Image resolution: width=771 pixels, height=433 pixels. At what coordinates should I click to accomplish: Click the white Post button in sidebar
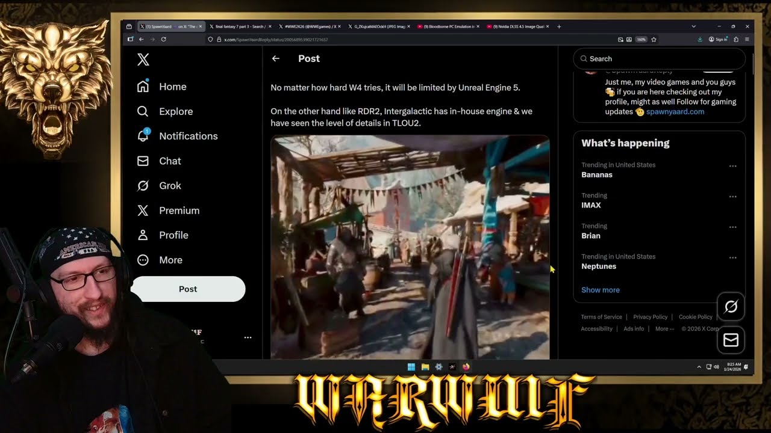[x=188, y=289]
